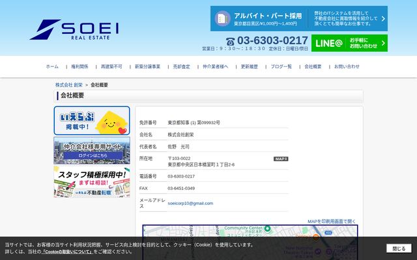Open 仲介業者様へ navigation item
The image size is (417, 260).
pyautogui.click(x=216, y=66)
